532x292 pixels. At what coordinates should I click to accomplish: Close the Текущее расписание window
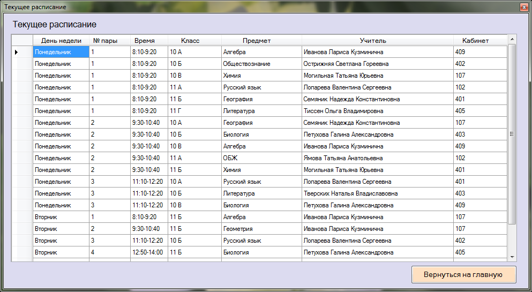point(523,7)
